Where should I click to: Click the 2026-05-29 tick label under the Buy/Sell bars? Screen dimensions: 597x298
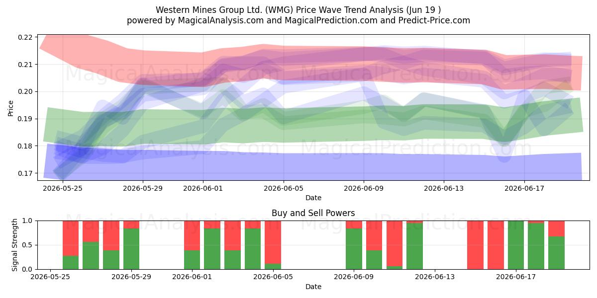point(131,277)
